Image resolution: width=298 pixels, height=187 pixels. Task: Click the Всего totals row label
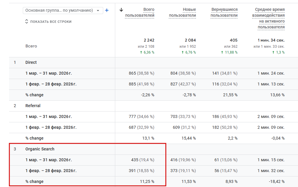pyautogui.click(x=31, y=46)
